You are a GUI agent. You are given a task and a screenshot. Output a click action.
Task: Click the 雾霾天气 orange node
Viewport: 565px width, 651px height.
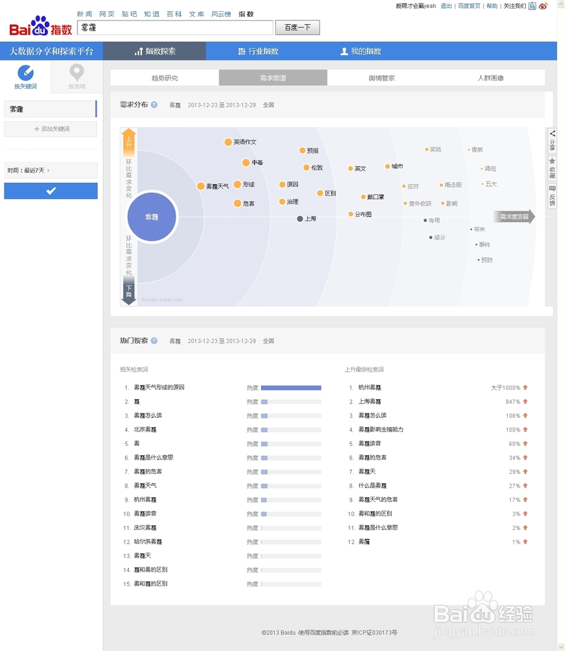pyautogui.click(x=200, y=186)
